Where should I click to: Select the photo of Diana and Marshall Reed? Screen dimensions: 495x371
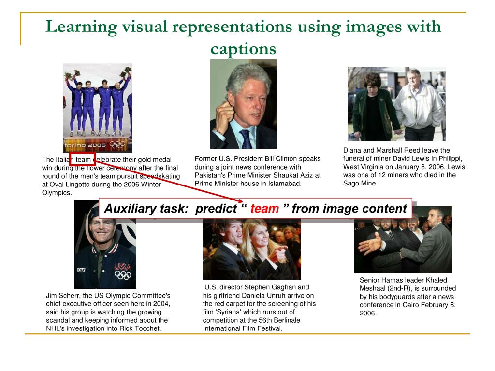point(396,103)
